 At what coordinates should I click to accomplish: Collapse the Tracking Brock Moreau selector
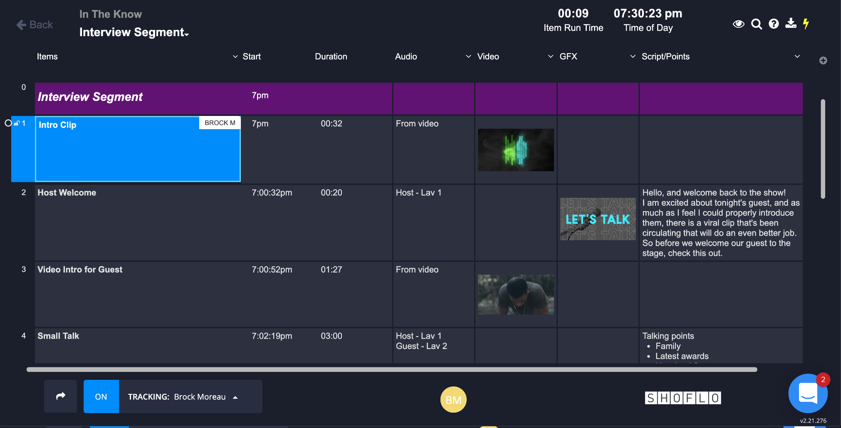(x=235, y=397)
